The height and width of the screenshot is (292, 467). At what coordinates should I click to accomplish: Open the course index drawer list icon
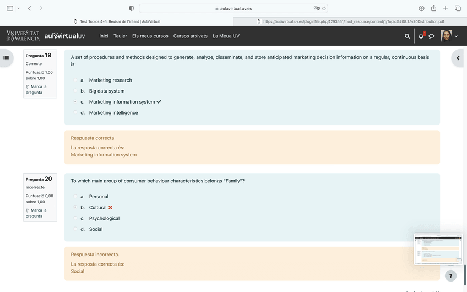point(6,58)
